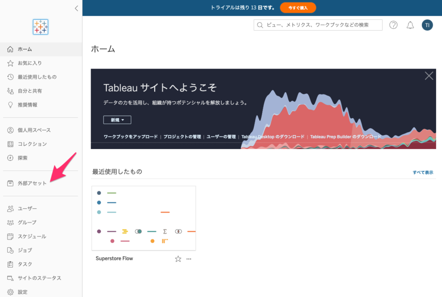Click the Superstore Flow title text
Image resolution: width=442 pixels, height=297 pixels.
(x=114, y=258)
